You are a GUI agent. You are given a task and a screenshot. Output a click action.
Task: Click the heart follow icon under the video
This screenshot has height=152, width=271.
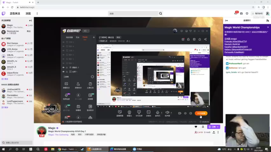[x=196, y=127]
